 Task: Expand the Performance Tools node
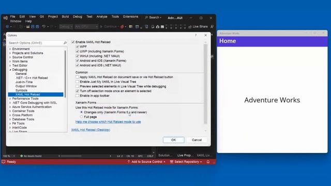coord(10,99)
